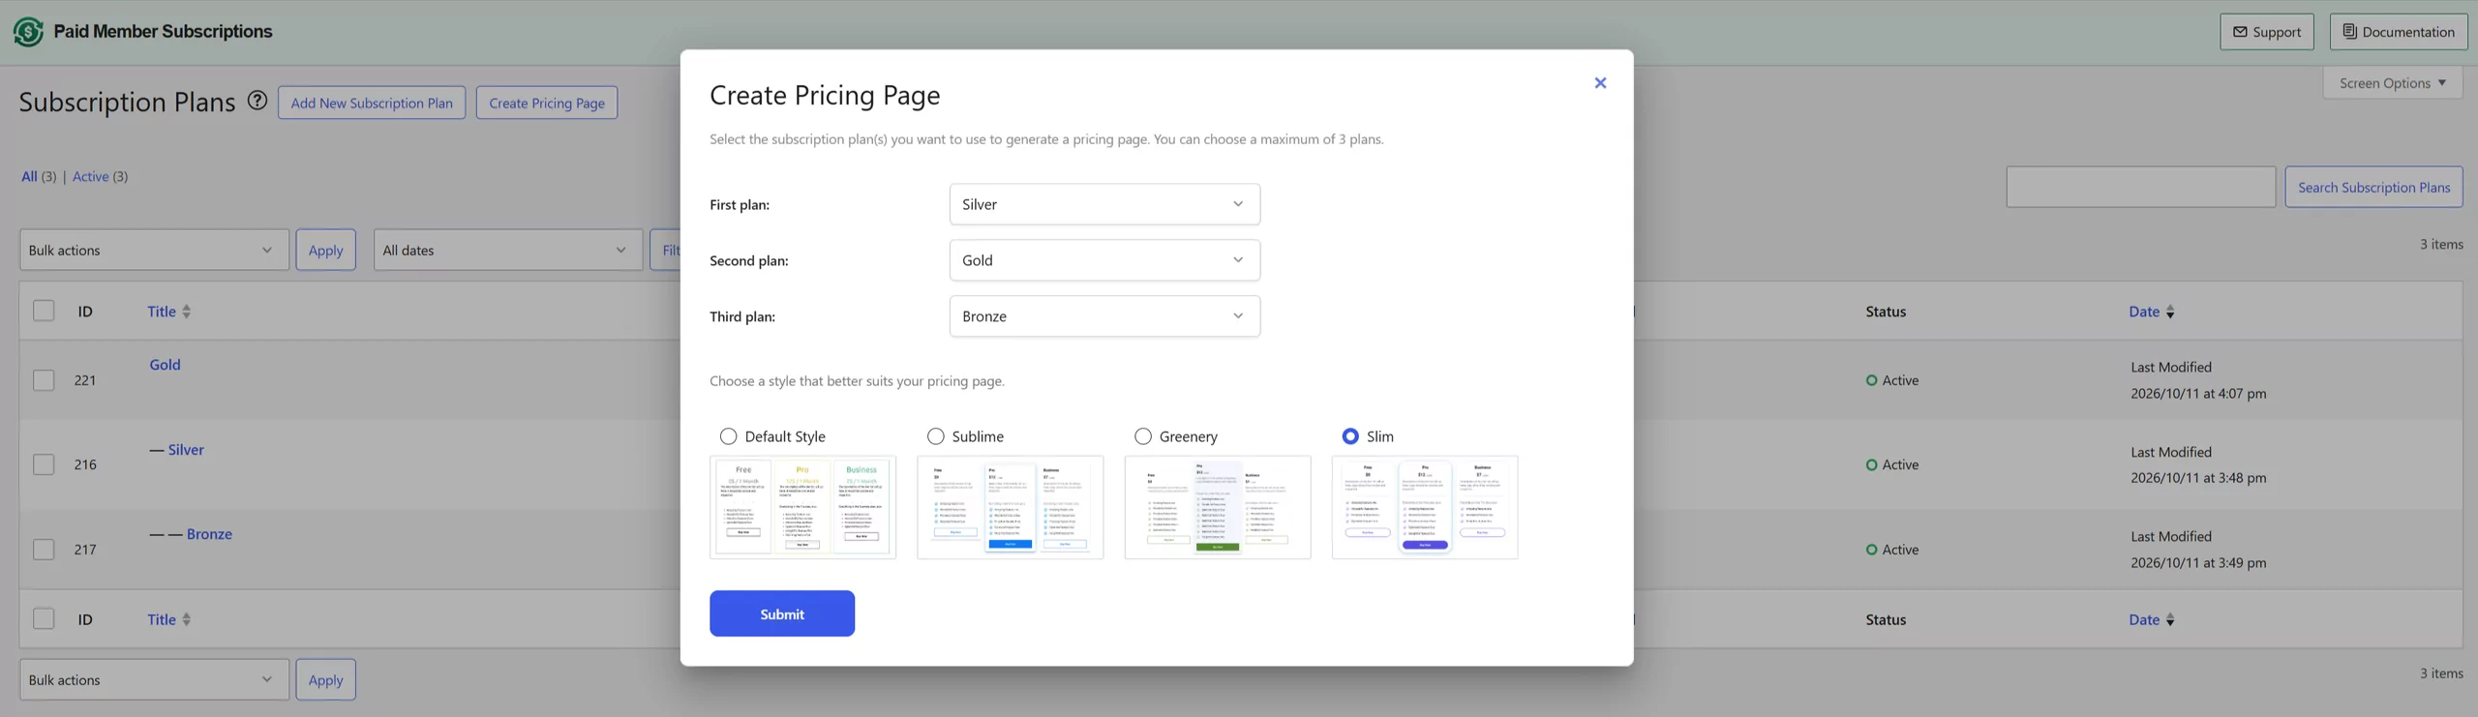Screen dimensions: 2478x717
Task: Open the All dates filter dropdown
Action: 508,250
